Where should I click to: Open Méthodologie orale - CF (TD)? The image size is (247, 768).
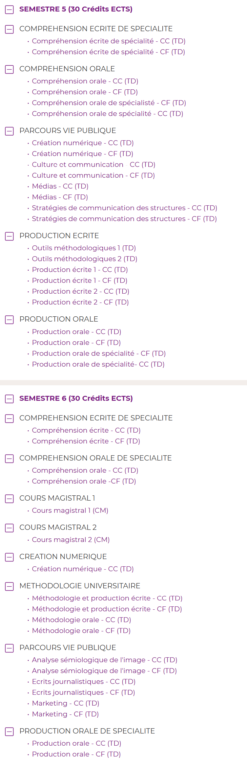[x=81, y=631]
